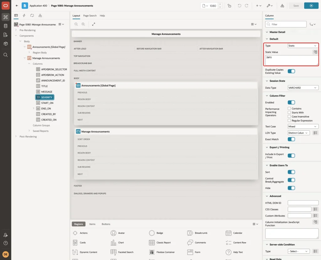Switch to Processing tab icon
321x260 pixels.
point(32,16)
